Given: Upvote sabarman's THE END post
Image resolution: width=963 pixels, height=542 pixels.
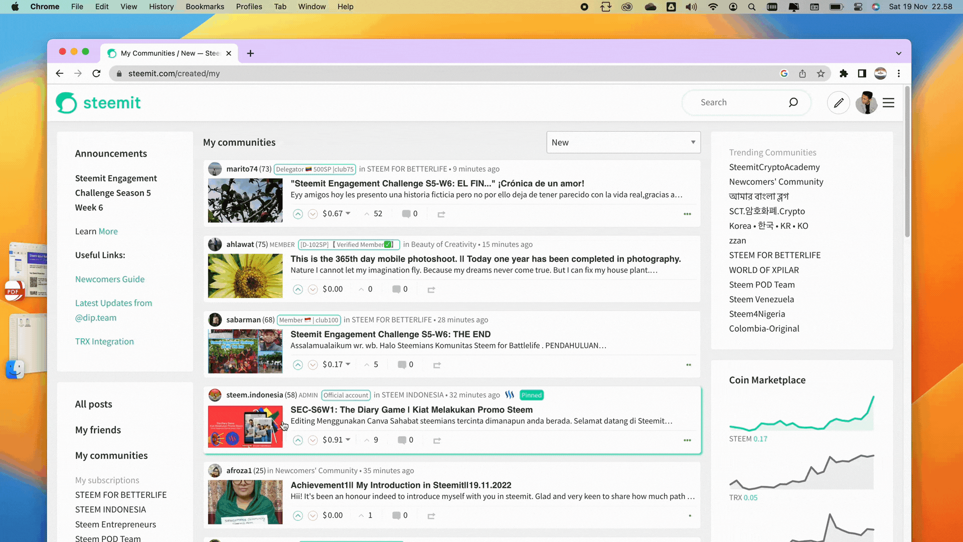Looking at the screenshot, I should coord(297,365).
